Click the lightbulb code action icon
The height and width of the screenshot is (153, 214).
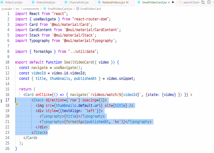(x=17, y=104)
